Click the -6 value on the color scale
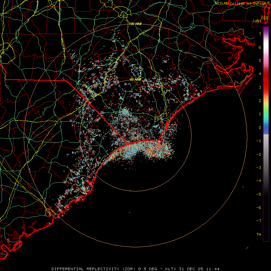This screenshot has width=271, height=271. coord(259,208)
